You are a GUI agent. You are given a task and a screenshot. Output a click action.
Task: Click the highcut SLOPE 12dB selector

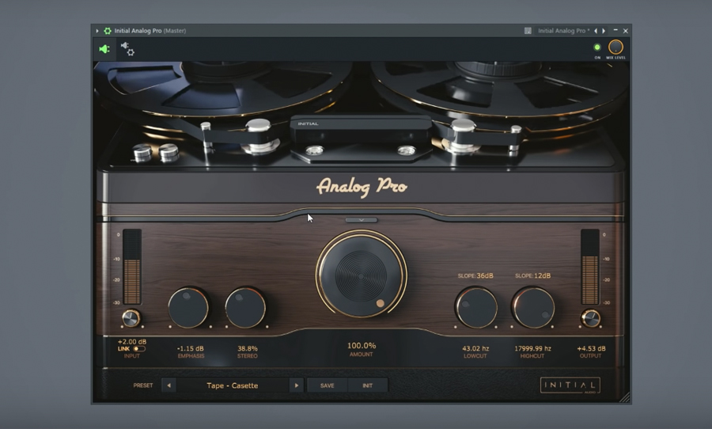tap(532, 276)
